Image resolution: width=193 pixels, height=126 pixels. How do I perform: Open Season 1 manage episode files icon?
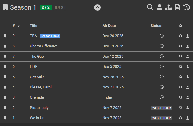coord(178,7)
